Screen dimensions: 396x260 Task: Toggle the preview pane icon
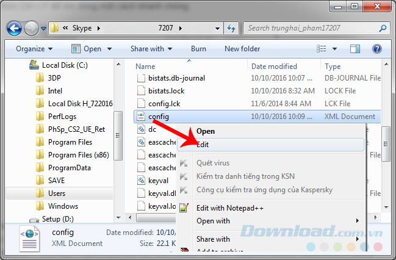click(x=355, y=49)
